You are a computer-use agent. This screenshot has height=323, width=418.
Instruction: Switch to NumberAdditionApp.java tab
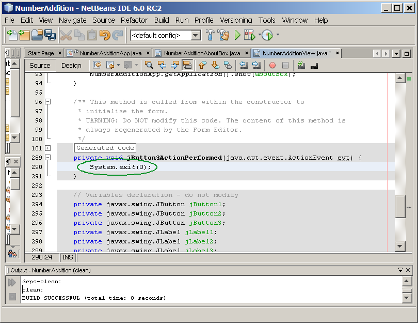[110, 53]
